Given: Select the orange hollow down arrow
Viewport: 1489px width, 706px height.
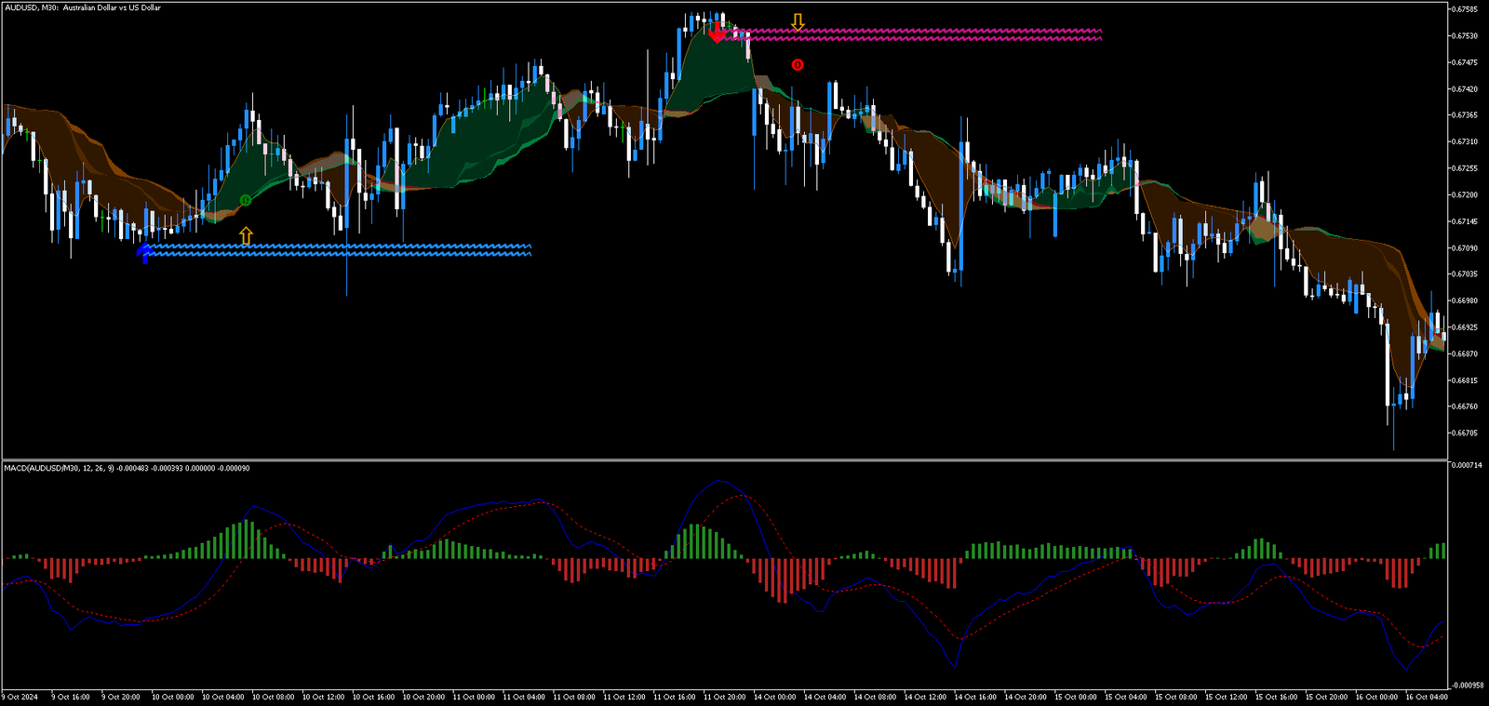Looking at the screenshot, I should pos(798,21).
